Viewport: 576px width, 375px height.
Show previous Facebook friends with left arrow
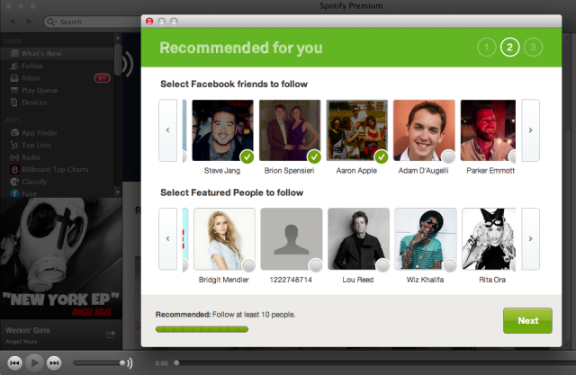pyautogui.click(x=168, y=130)
